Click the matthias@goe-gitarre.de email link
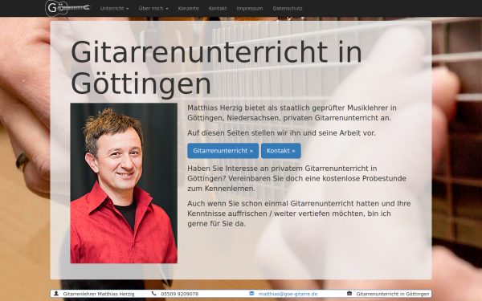This screenshot has width=482, height=301. (x=288, y=294)
